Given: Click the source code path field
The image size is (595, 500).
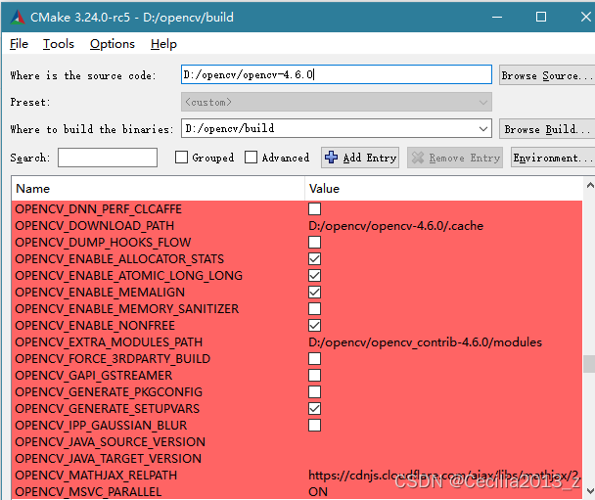Looking at the screenshot, I should (x=337, y=74).
